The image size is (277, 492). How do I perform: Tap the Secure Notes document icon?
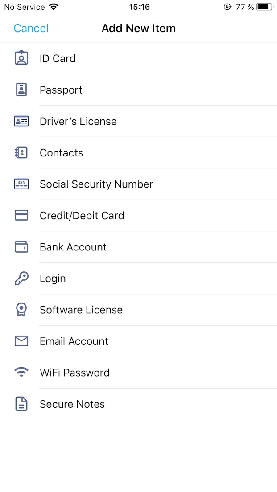pyautogui.click(x=21, y=404)
